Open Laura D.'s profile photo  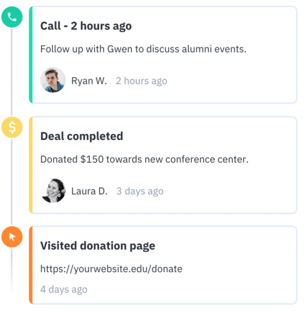pyautogui.click(x=53, y=190)
